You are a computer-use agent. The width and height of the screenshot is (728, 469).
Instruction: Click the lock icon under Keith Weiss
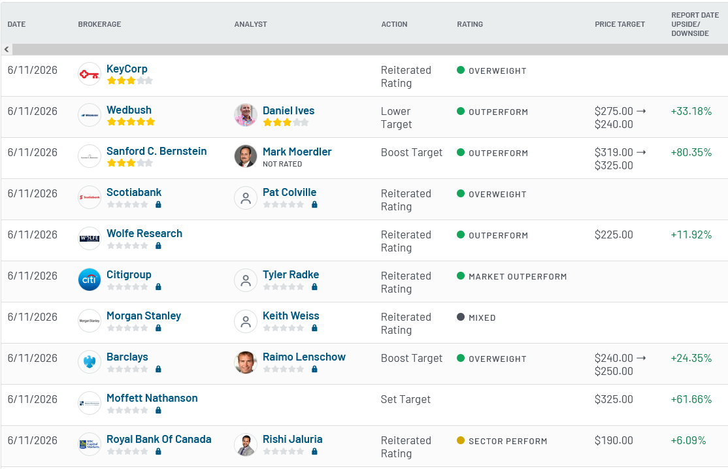click(x=314, y=328)
